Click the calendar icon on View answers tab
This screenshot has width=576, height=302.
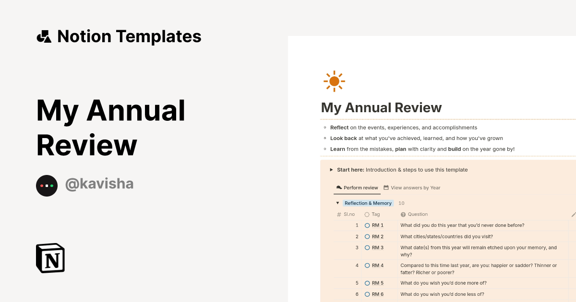coord(386,188)
